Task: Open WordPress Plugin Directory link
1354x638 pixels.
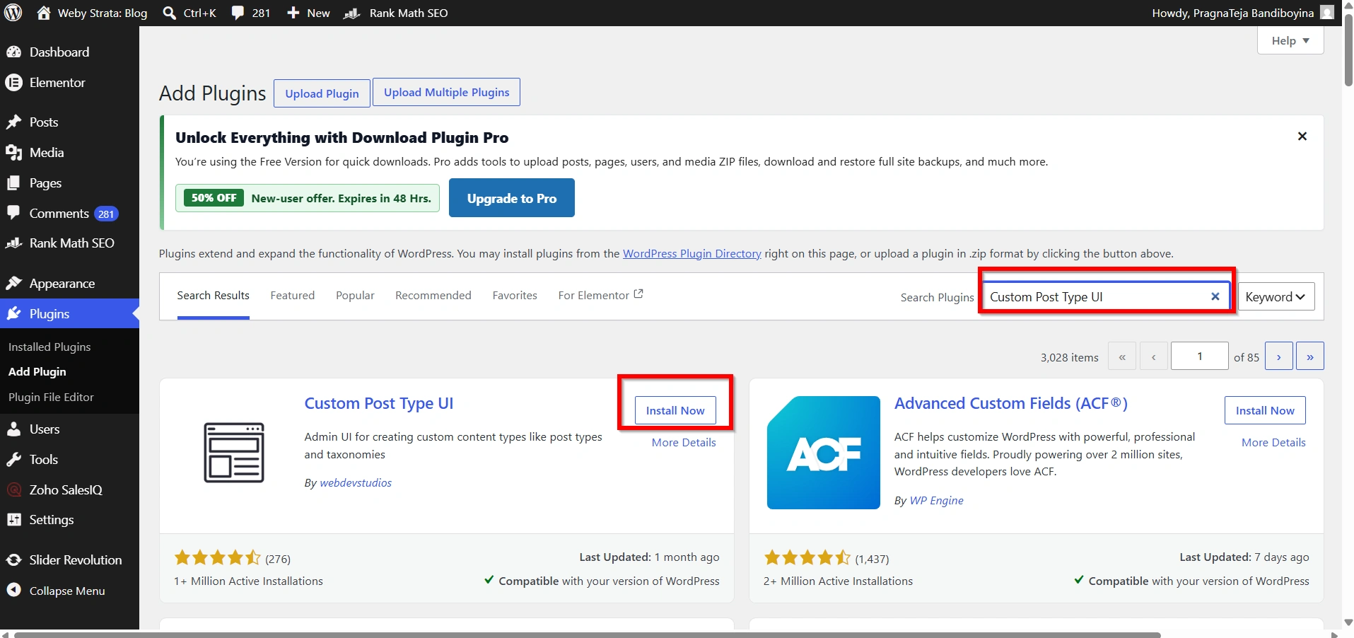Action: click(692, 253)
